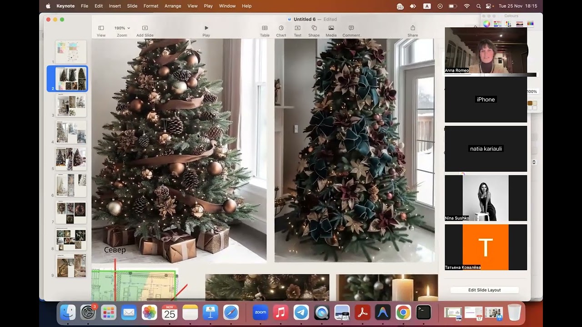
Task: Open the Play menu in the menu bar
Action: [208, 6]
